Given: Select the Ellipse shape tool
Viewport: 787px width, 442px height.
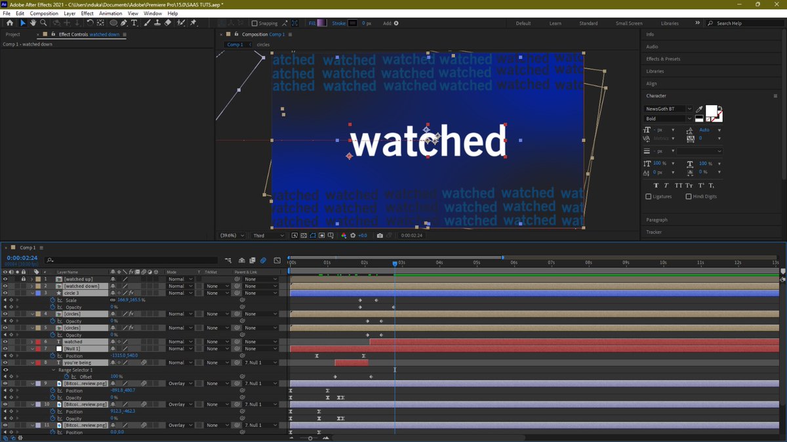Looking at the screenshot, I should coord(114,23).
